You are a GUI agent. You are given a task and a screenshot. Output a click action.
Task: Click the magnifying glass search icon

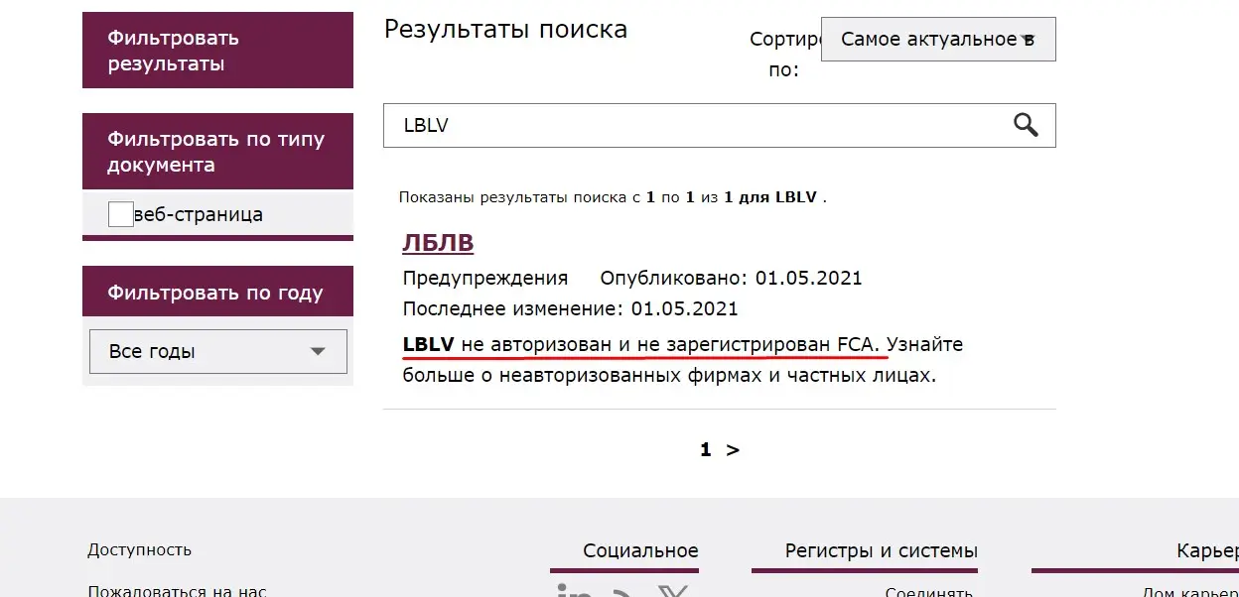1026,125
